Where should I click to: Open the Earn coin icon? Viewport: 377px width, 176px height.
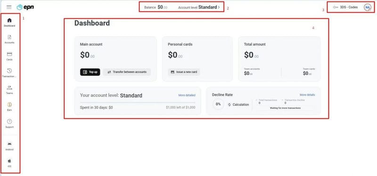pyautogui.click(x=9, y=104)
